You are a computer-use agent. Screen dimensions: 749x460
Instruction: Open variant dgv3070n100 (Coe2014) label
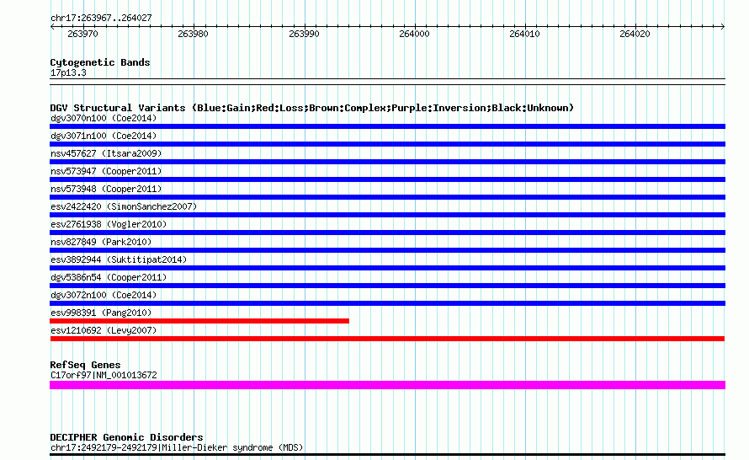(104, 118)
